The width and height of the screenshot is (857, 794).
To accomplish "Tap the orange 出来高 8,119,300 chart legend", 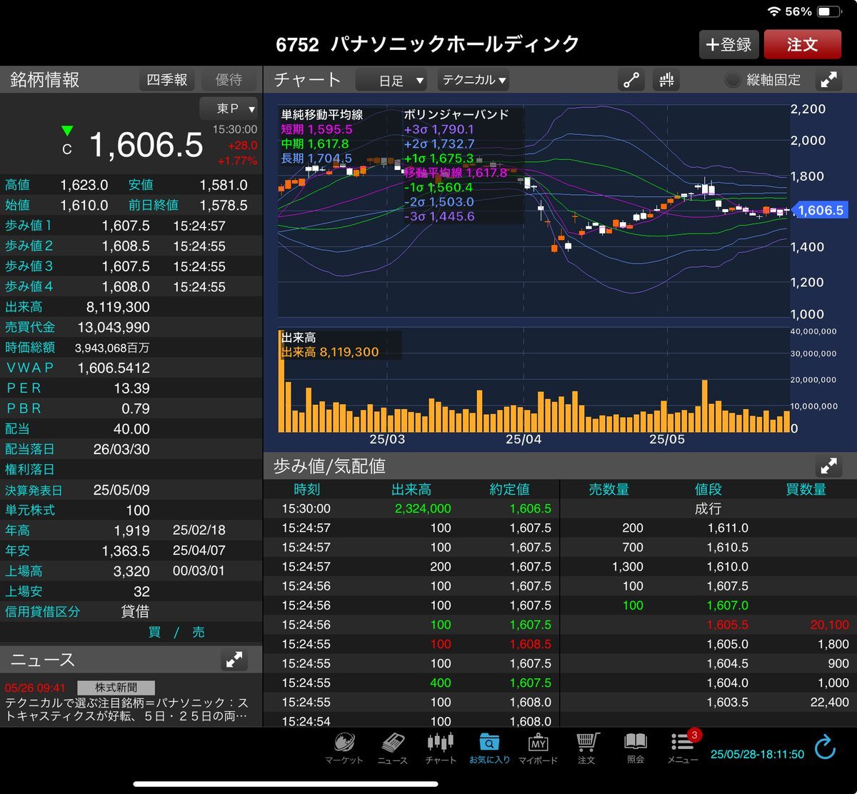I will [330, 352].
